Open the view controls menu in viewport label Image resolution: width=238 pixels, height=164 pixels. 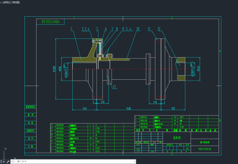5,2
